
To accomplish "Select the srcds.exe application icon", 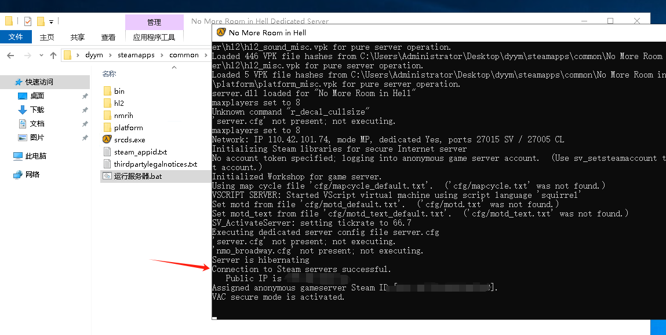I will [x=107, y=139].
